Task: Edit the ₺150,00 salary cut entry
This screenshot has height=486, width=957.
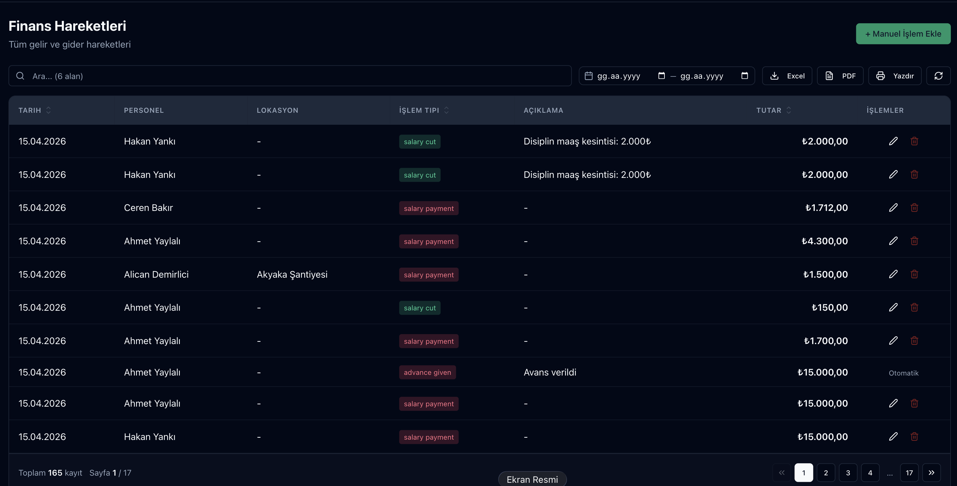Action: (x=893, y=307)
